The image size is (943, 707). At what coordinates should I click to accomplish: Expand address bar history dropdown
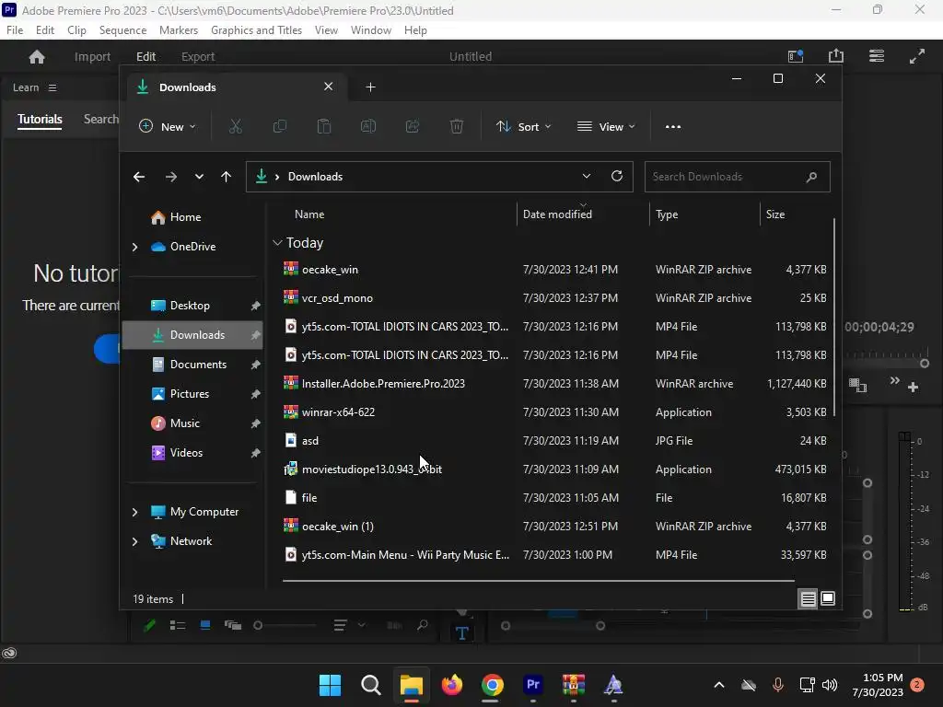click(587, 176)
